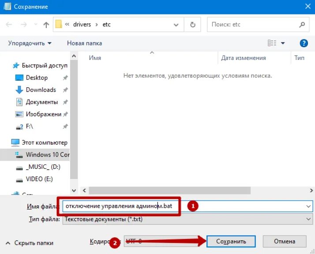315x254 pixels.
Task: Click the double chevron before drivers
Action: coord(67,24)
